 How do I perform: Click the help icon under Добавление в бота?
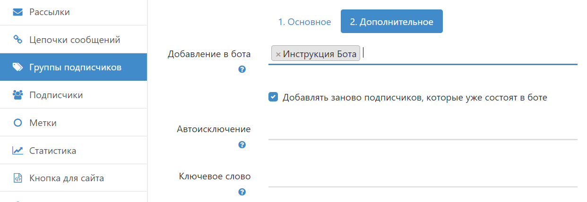[x=242, y=69]
